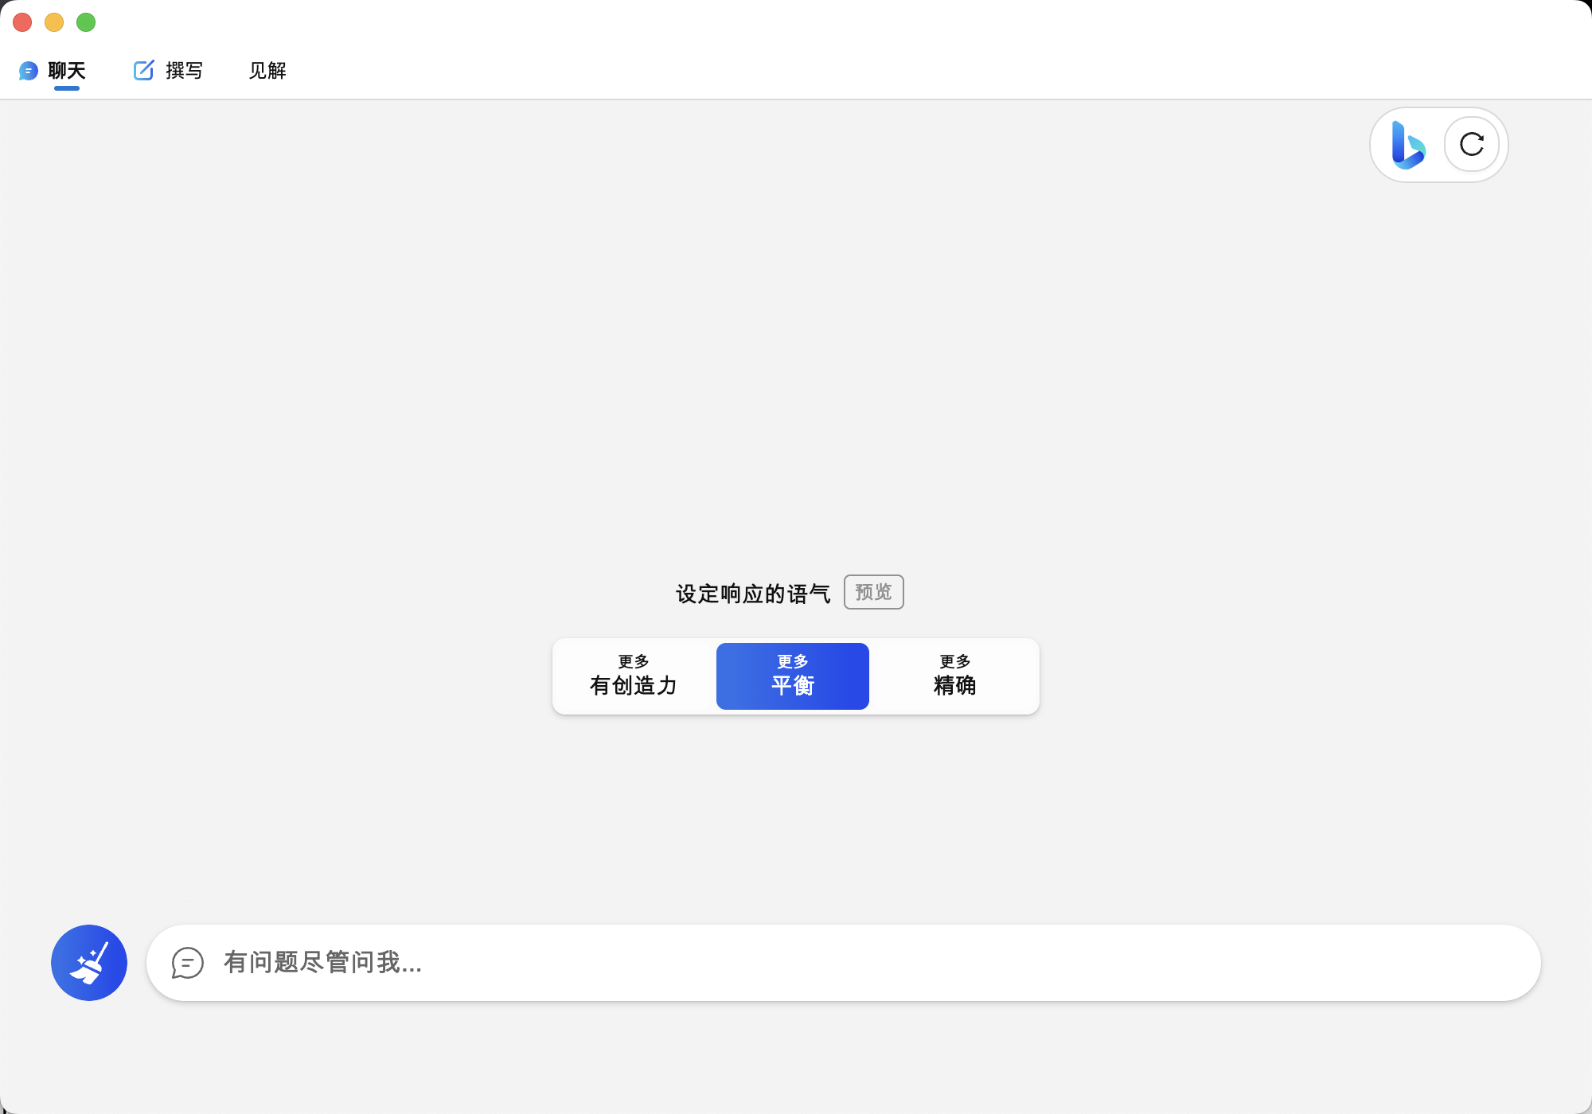
Task: Open Bing via the logo in the corner
Action: click(x=1407, y=145)
